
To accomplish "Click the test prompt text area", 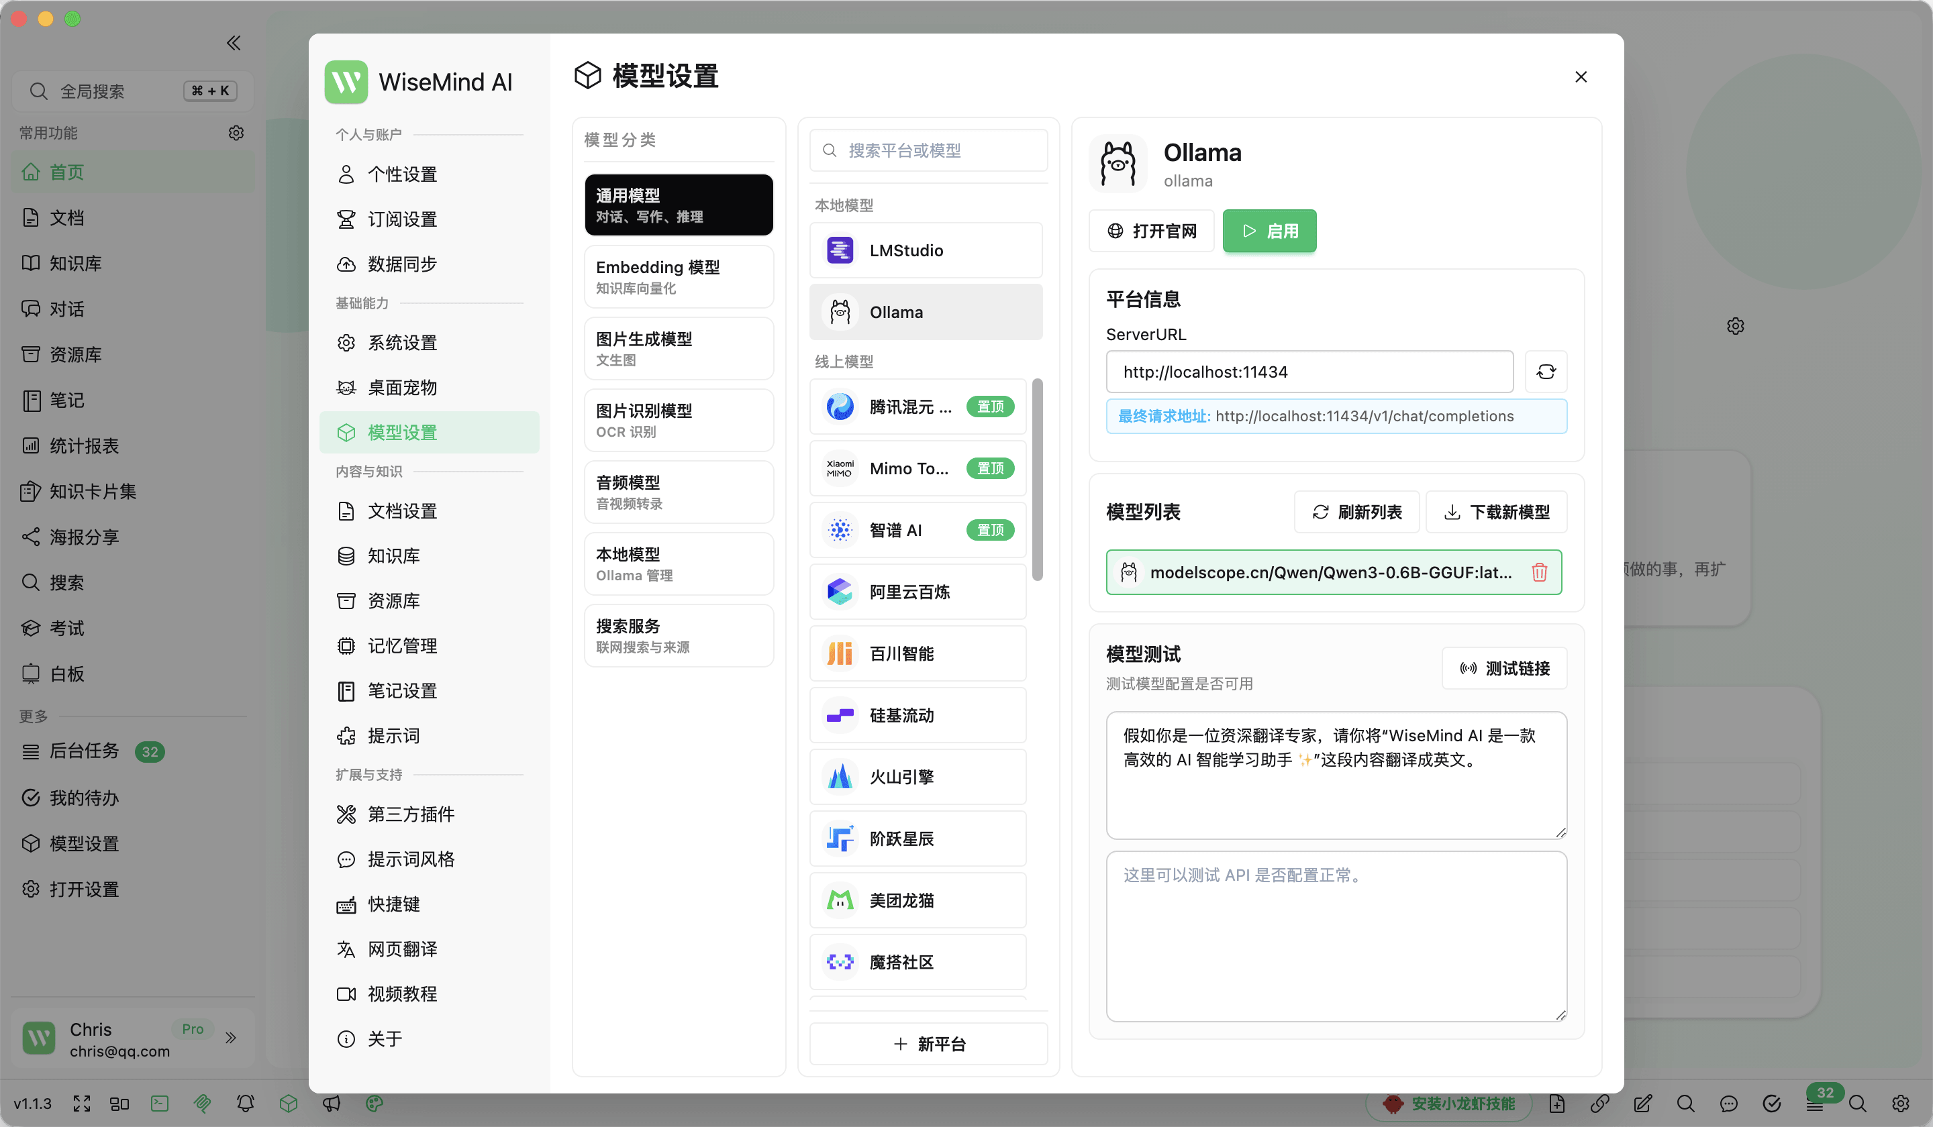I will pyautogui.click(x=1336, y=775).
